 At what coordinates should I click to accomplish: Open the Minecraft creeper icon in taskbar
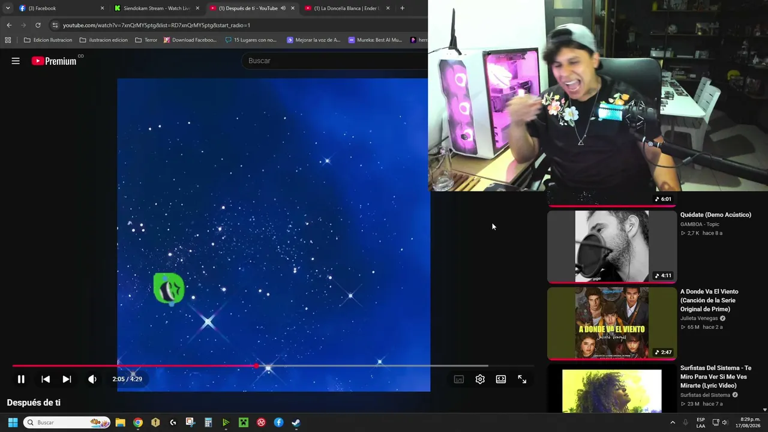[244, 422]
